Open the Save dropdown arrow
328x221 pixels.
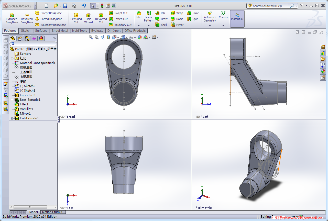pyautogui.click(x=70, y=6)
